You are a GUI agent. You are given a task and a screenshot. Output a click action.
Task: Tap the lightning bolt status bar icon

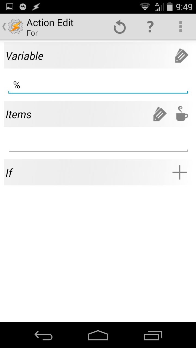coord(36,7)
